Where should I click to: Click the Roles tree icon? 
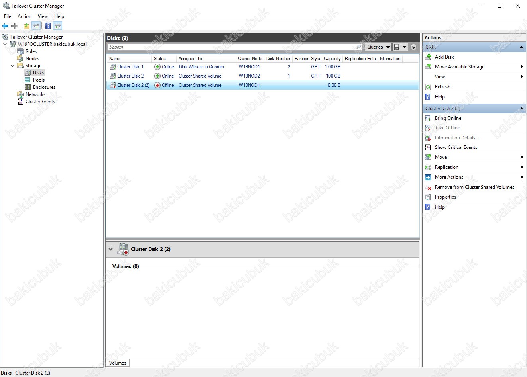coord(20,51)
